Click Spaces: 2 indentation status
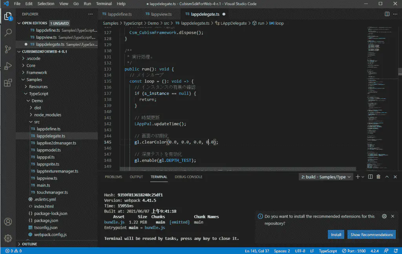The height and width of the screenshot is (254, 402). coord(282,251)
